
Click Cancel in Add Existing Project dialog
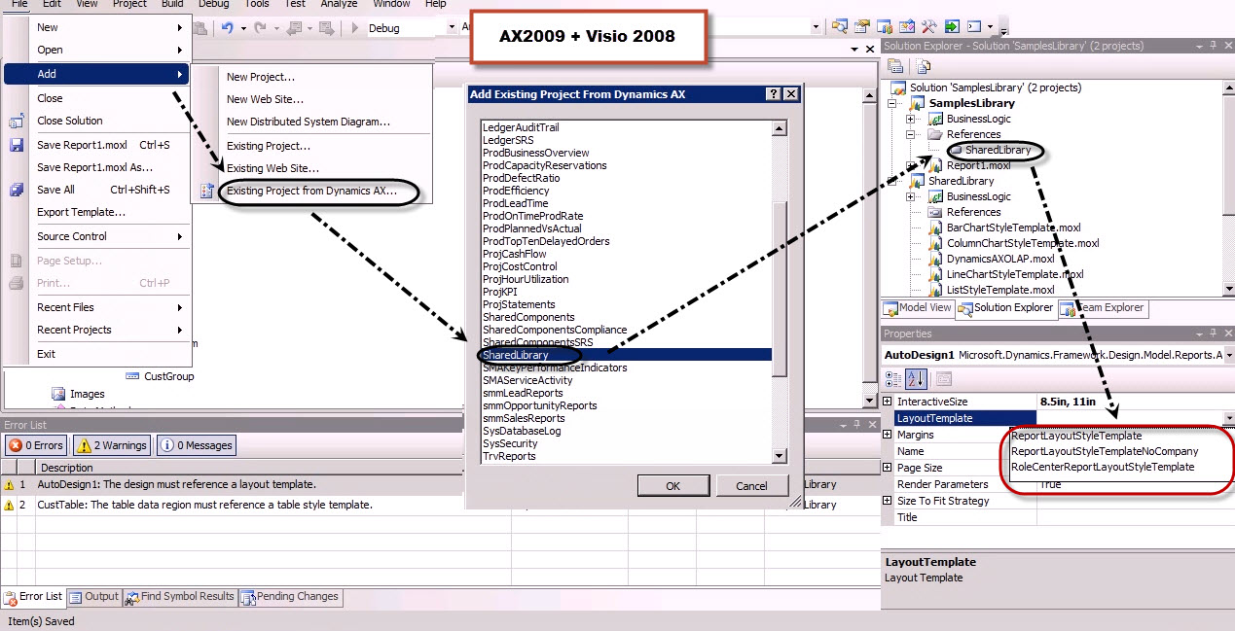coord(751,485)
